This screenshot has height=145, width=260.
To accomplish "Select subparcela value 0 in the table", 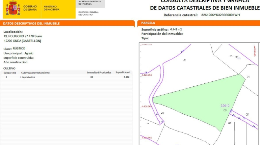I will click(x=7, y=77).
